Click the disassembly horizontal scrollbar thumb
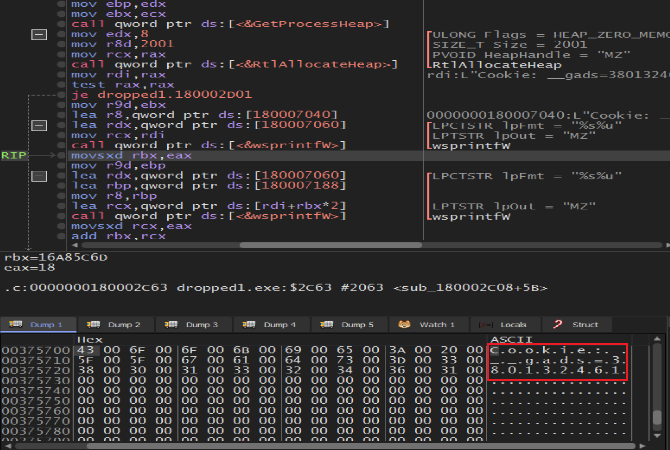Viewport: 670px width, 450px height. coord(331,245)
